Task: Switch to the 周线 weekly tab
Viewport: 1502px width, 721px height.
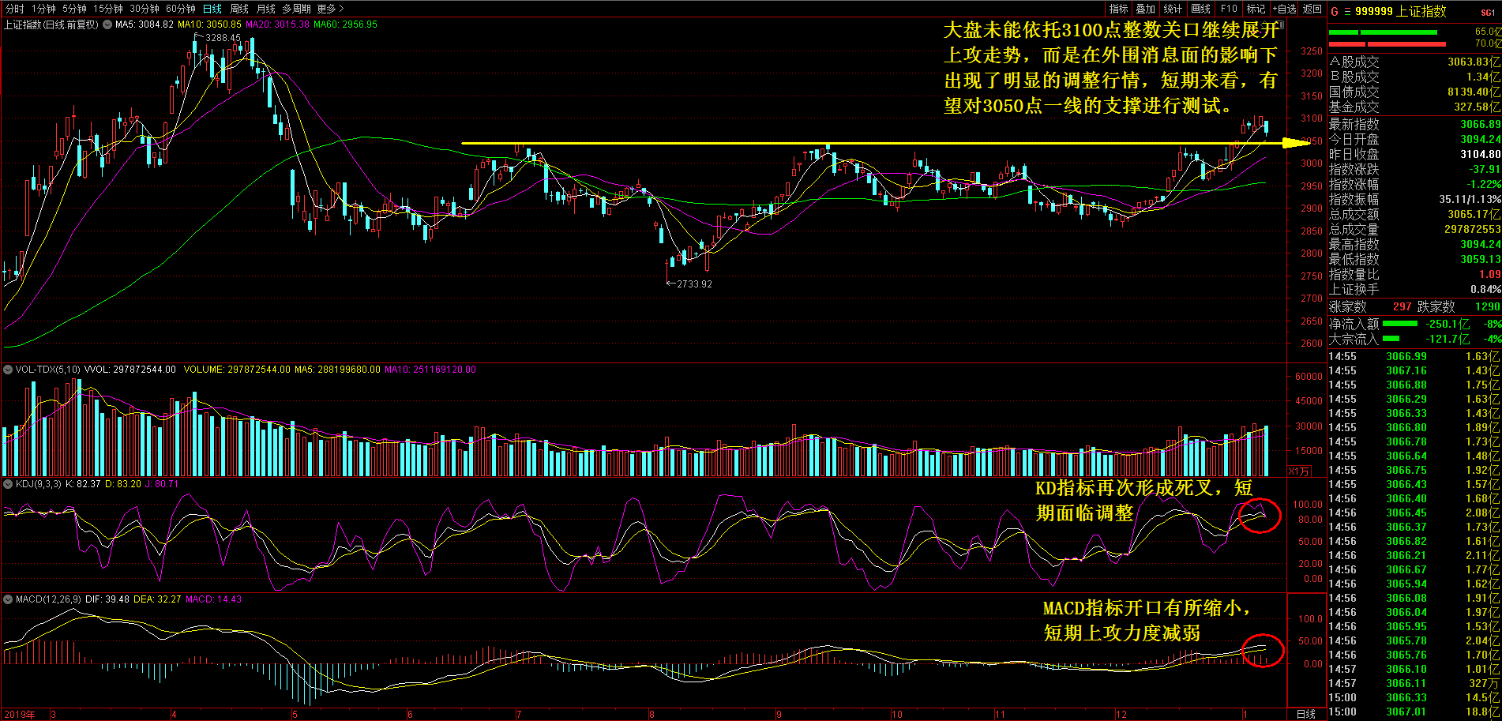Action: point(239,9)
